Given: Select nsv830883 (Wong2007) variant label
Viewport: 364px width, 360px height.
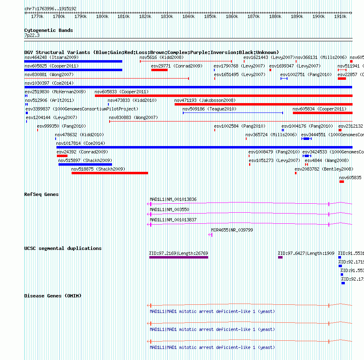Looking at the screenshot, I should coord(133,117).
